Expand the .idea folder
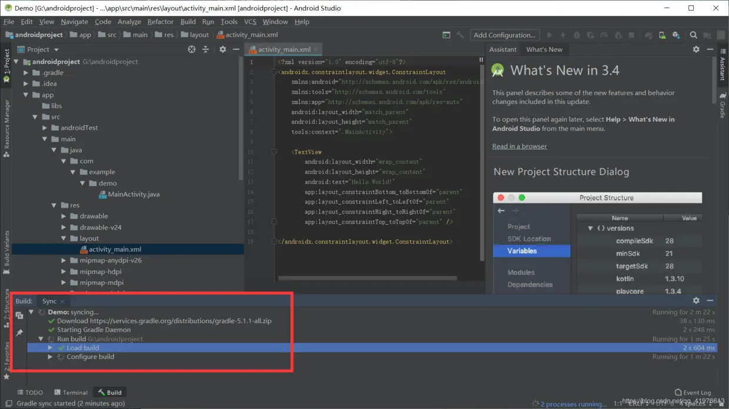The image size is (729, 409). [x=26, y=84]
